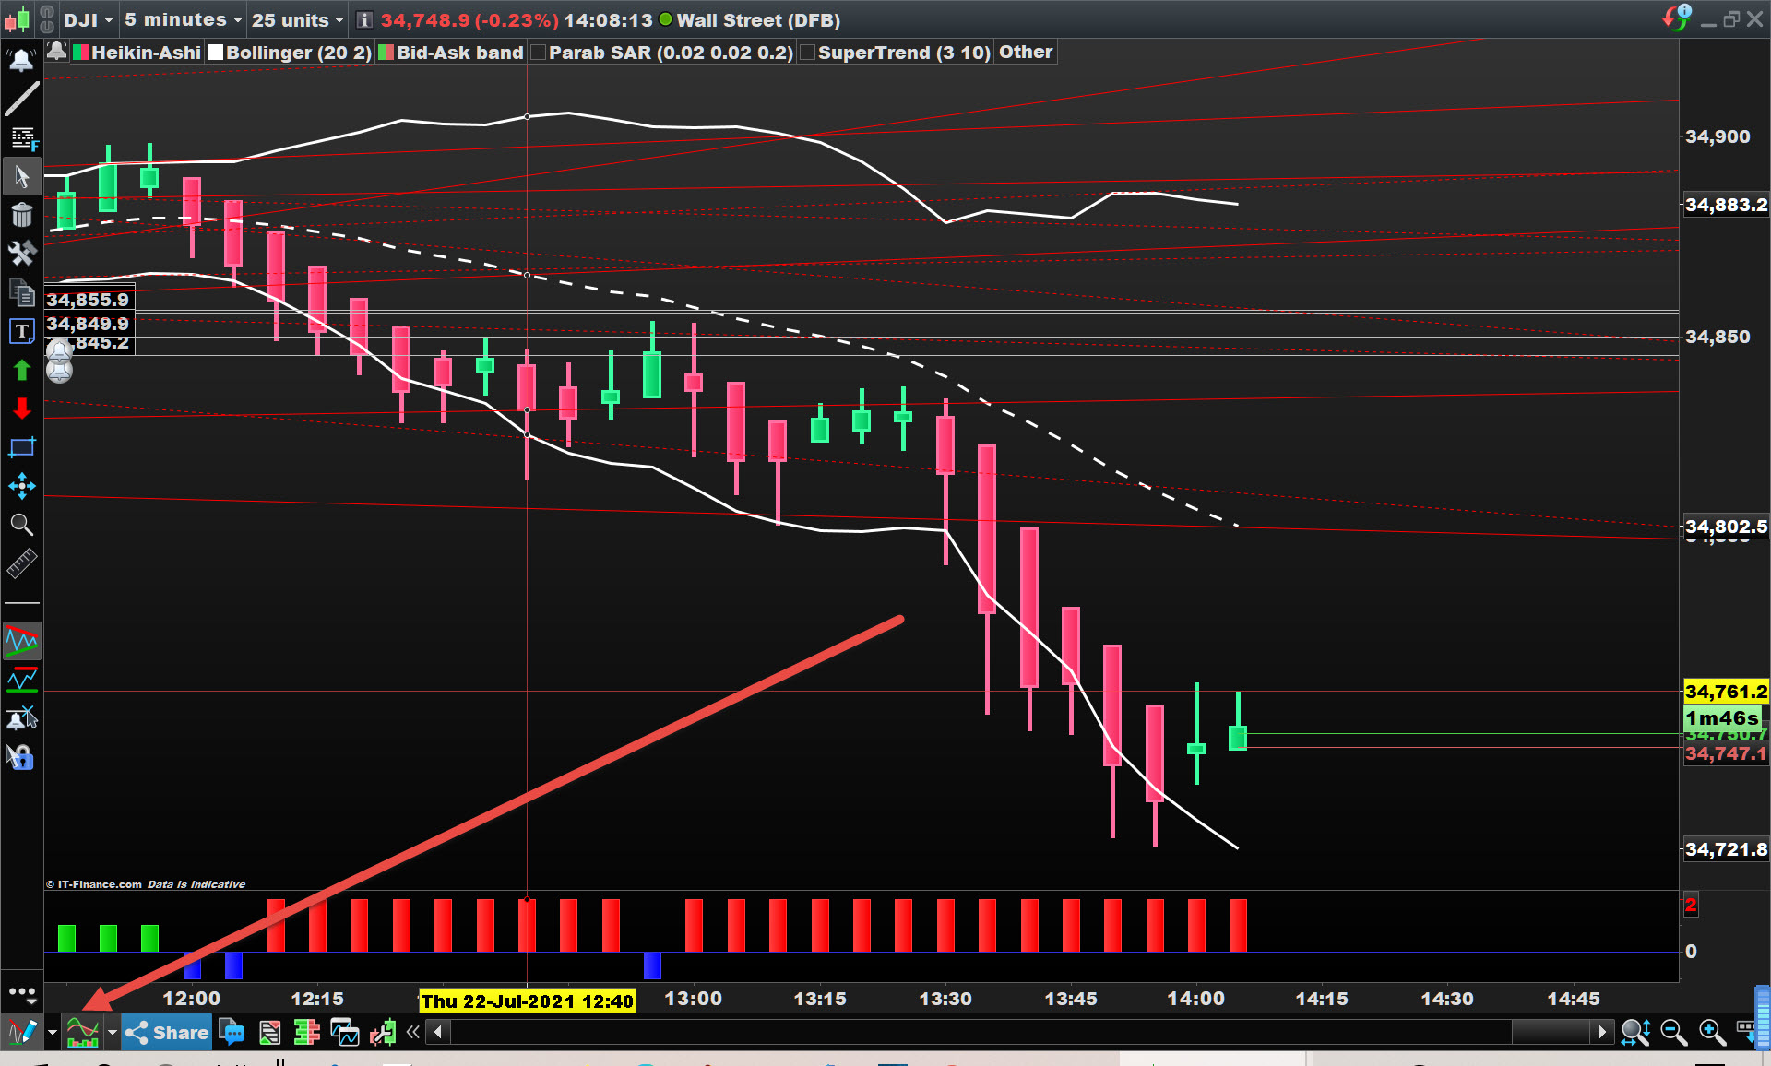Screen dimensions: 1771x1066
Task: Select the blue rectangle drawing tool
Action: (22, 448)
